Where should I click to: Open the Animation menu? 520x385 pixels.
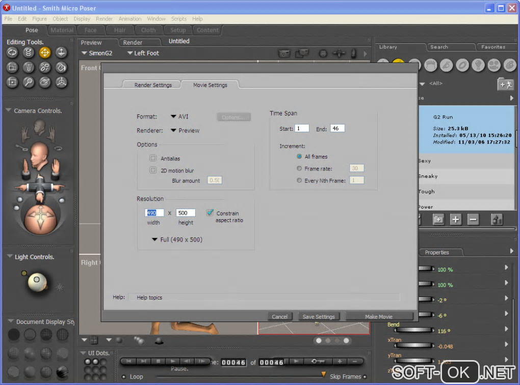130,19
